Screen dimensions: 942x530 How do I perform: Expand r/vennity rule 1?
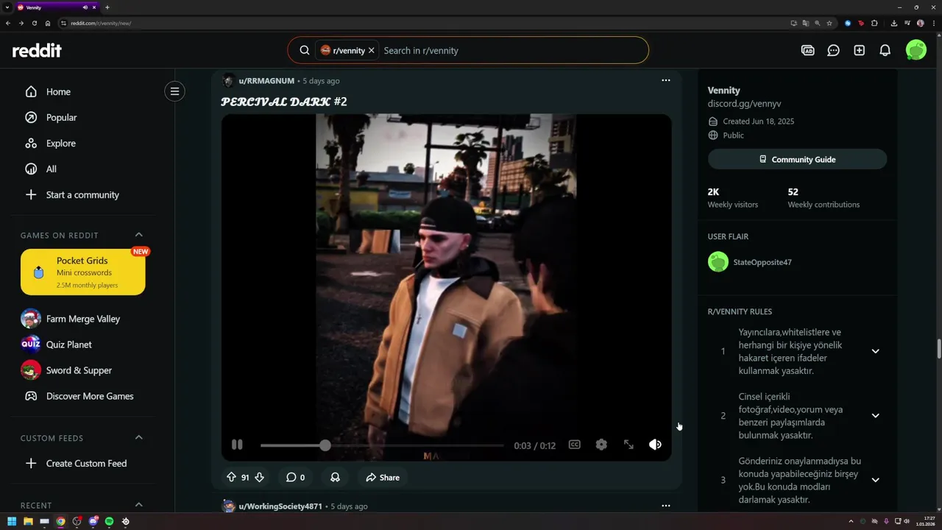click(875, 351)
